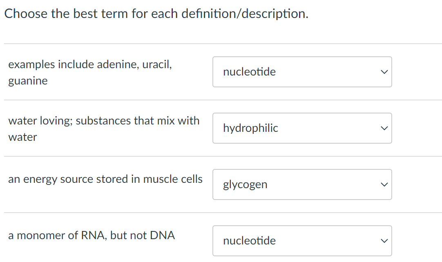
Task: Click chevron arrow on adenine row dropdown
Action: click(x=383, y=72)
